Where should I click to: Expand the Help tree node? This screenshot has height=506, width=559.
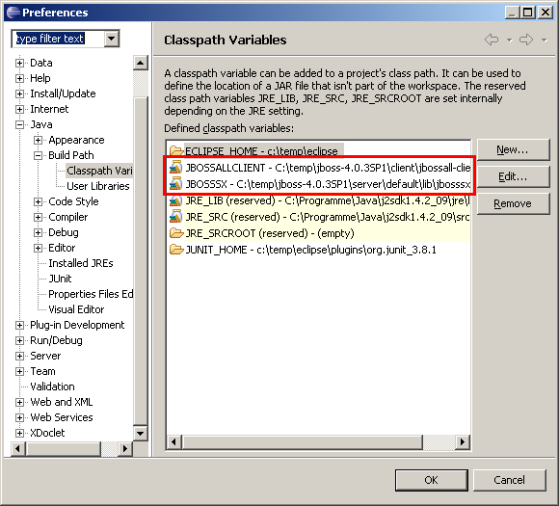click(19, 78)
